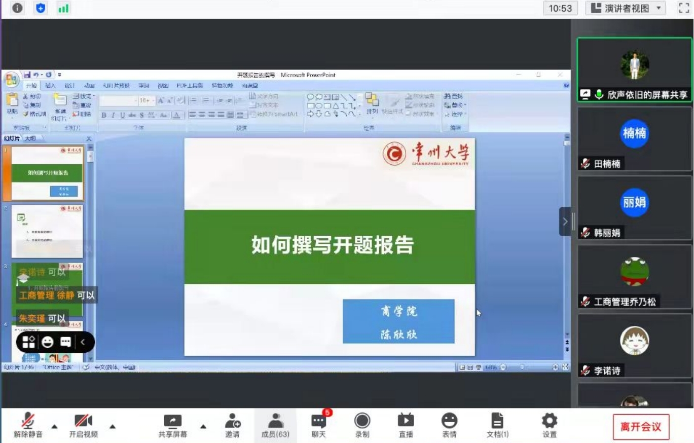Unmute the microphone
The image size is (694, 443).
28,422
